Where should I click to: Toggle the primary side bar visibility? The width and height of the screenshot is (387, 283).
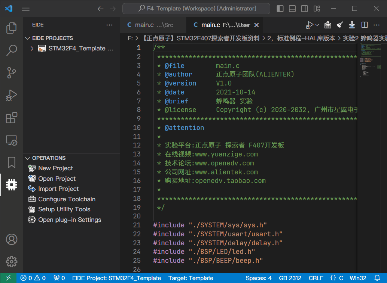point(280,9)
